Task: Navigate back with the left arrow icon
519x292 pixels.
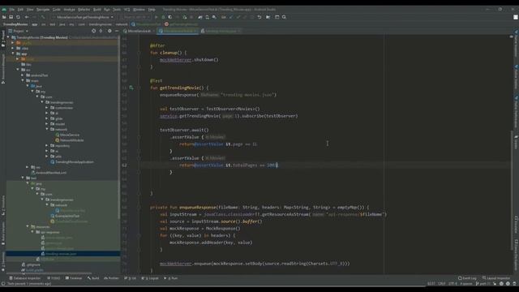Action: [x=27, y=17]
